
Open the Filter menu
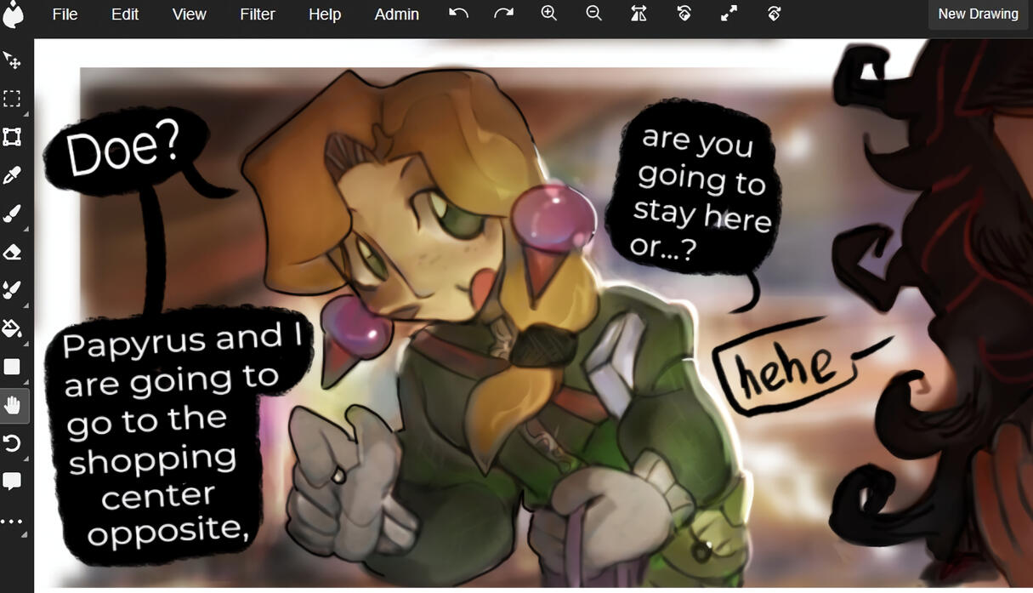tap(257, 14)
